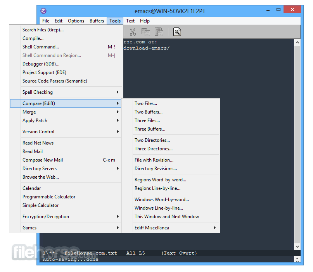
Task: Open the Text menu
Action: [x=130, y=21]
